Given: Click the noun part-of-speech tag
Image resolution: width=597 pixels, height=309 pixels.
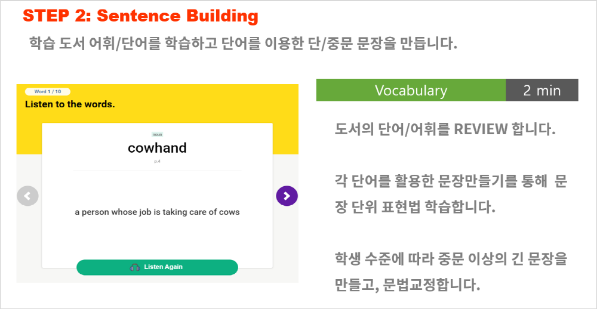Looking at the screenshot, I should tap(157, 134).
